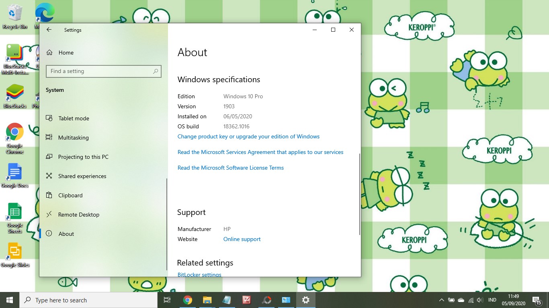Open Shared experiences settings
The height and width of the screenshot is (308, 549).
tap(76, 176)
